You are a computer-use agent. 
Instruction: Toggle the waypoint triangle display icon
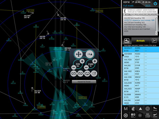click(x=140, y=109)
